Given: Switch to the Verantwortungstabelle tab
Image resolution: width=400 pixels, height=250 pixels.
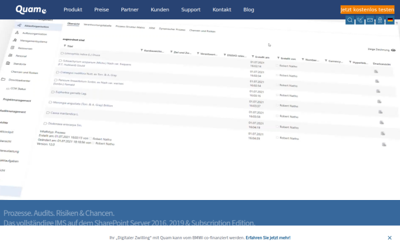Looking at the screenshot, I should coord(97,25).
